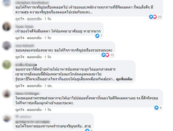Screen dimensions: 173x131
Task: Like the comment about เจ้าของใจดีจังมีเมตตา
Action: (20, 38)
